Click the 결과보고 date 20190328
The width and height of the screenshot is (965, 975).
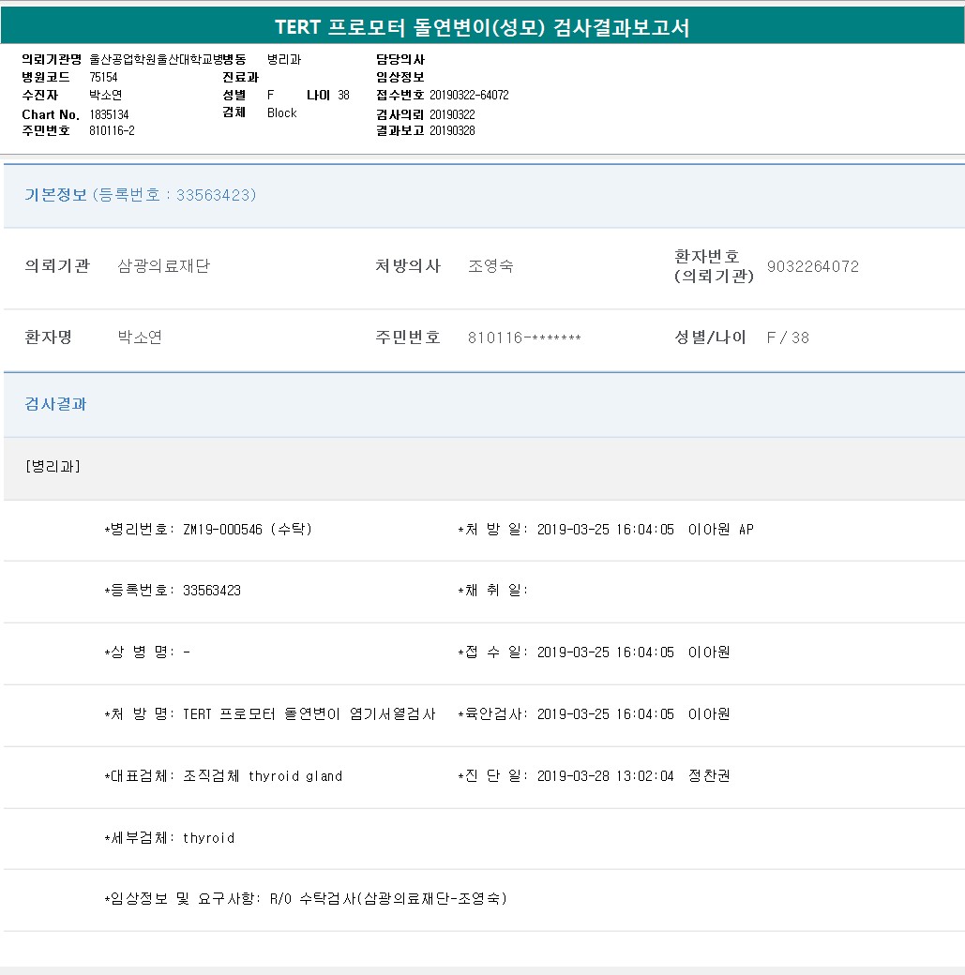tap(452, 131)
